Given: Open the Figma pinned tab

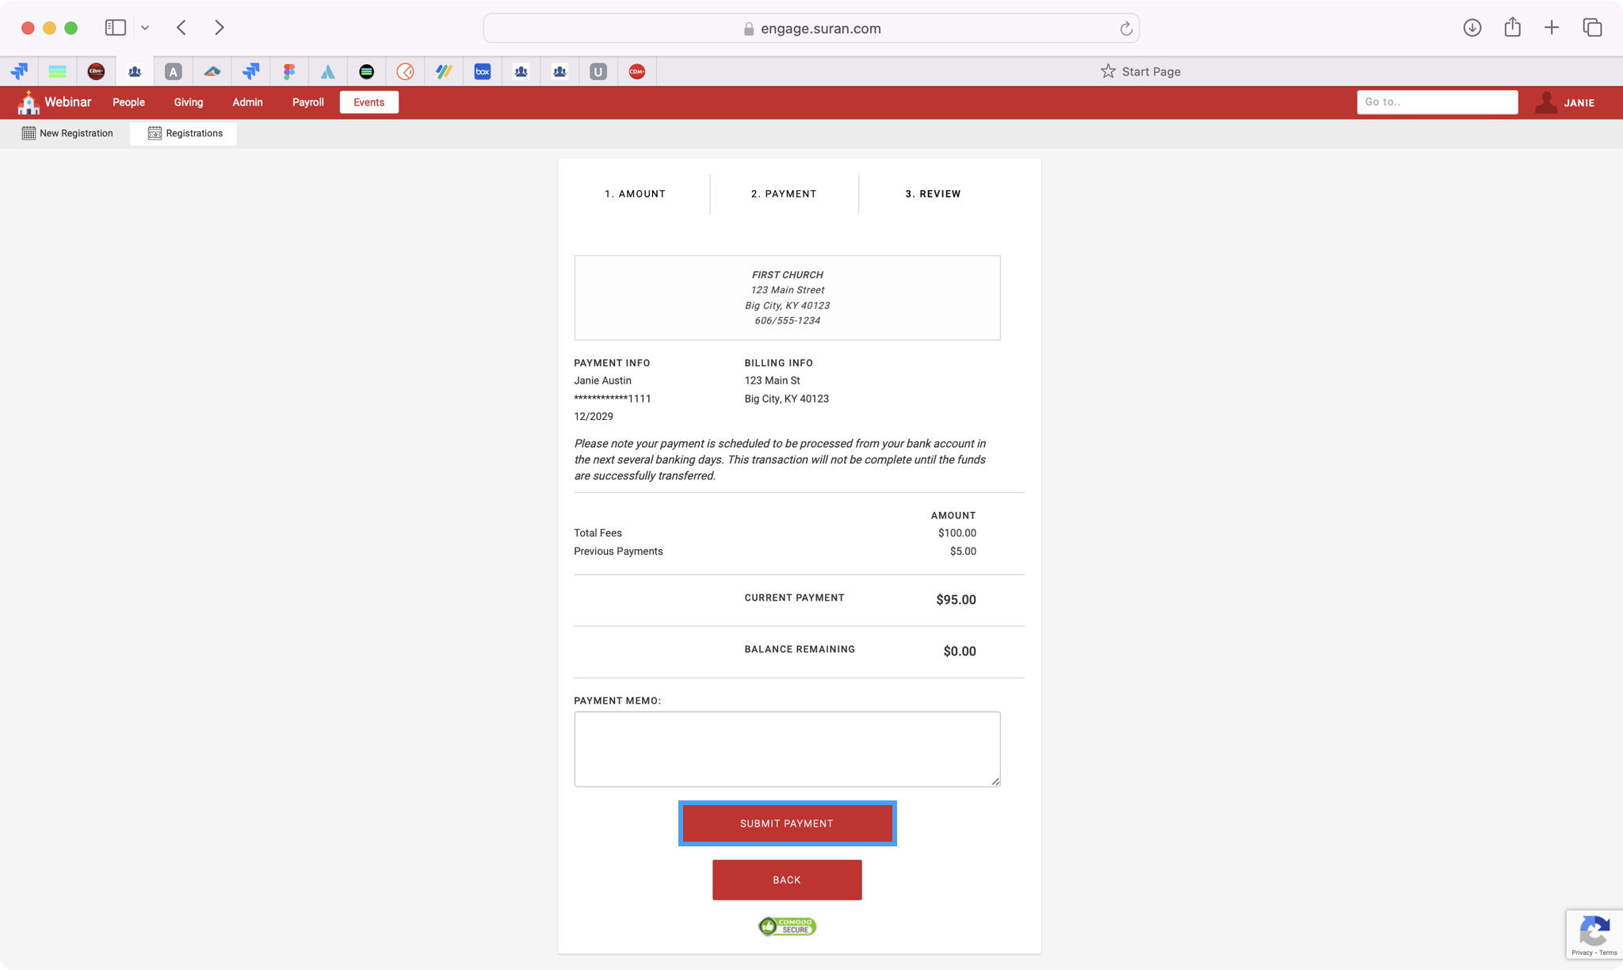Looking at the screenshot, I should coord(289,71).
